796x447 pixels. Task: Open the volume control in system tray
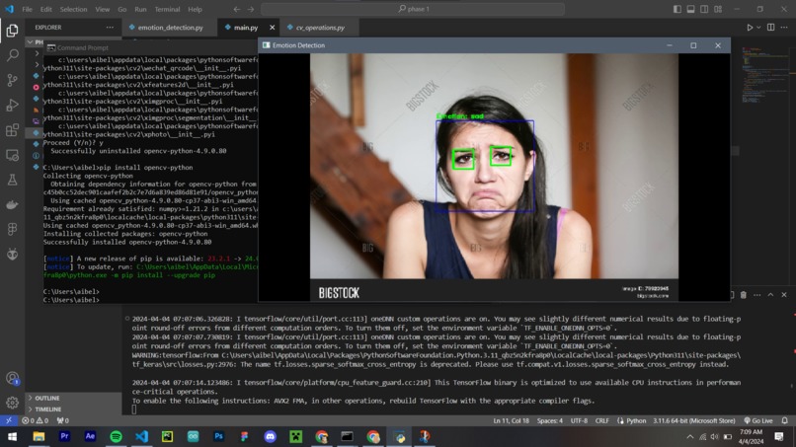click(715, 436)
